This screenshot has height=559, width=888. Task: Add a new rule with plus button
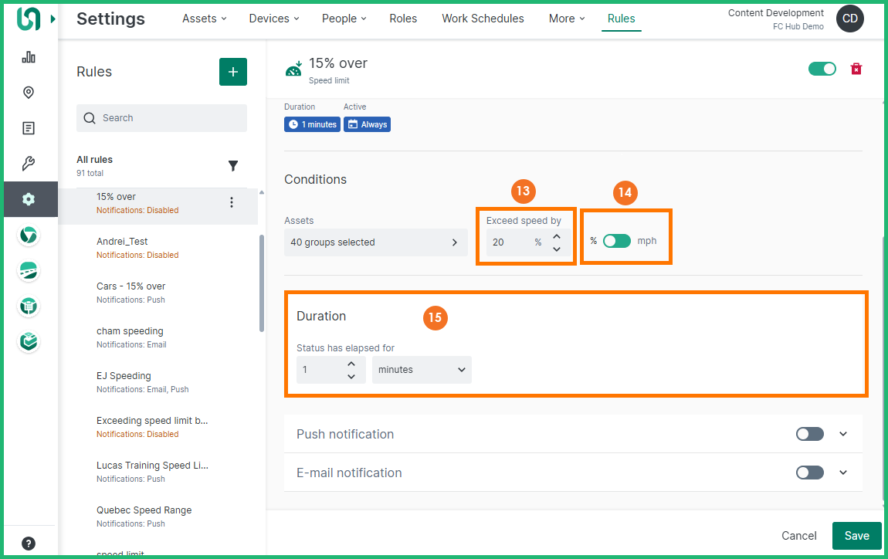pos(233,72)
